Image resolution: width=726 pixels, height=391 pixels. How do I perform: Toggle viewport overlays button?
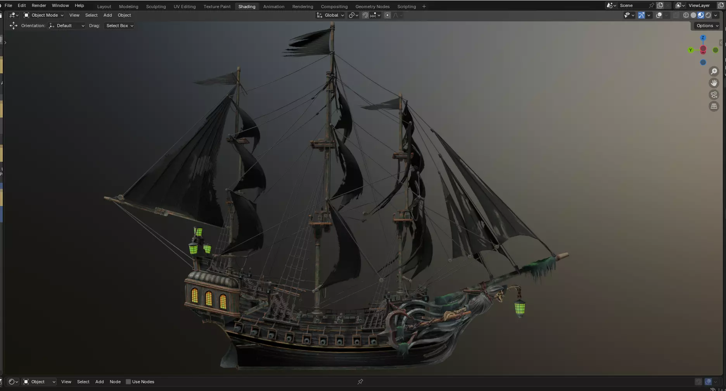click(659, 15)
